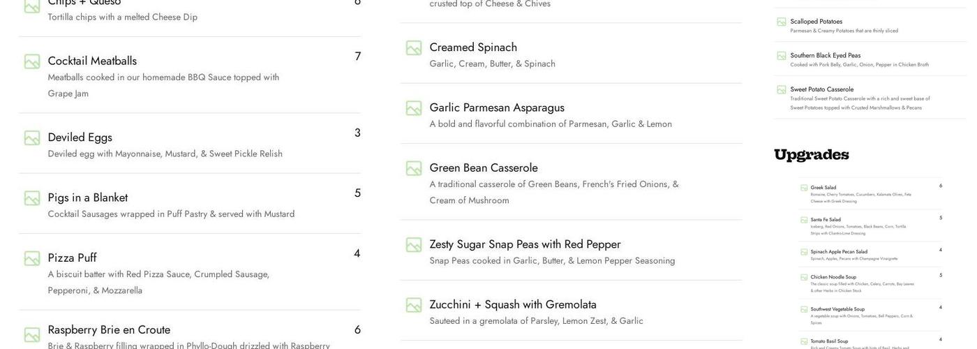Click the image icon beside Cocktail Meatballs

[x=32, y=61]
